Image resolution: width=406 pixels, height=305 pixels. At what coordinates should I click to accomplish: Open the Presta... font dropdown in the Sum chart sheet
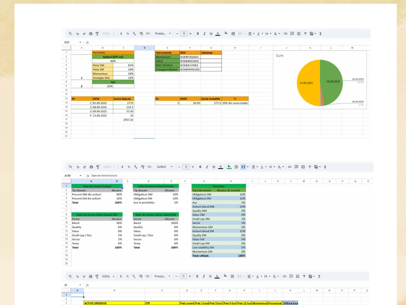point(163,34)
